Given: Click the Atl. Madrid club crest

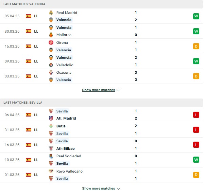Looking at the screenshot, I should (x=51, y=118).
